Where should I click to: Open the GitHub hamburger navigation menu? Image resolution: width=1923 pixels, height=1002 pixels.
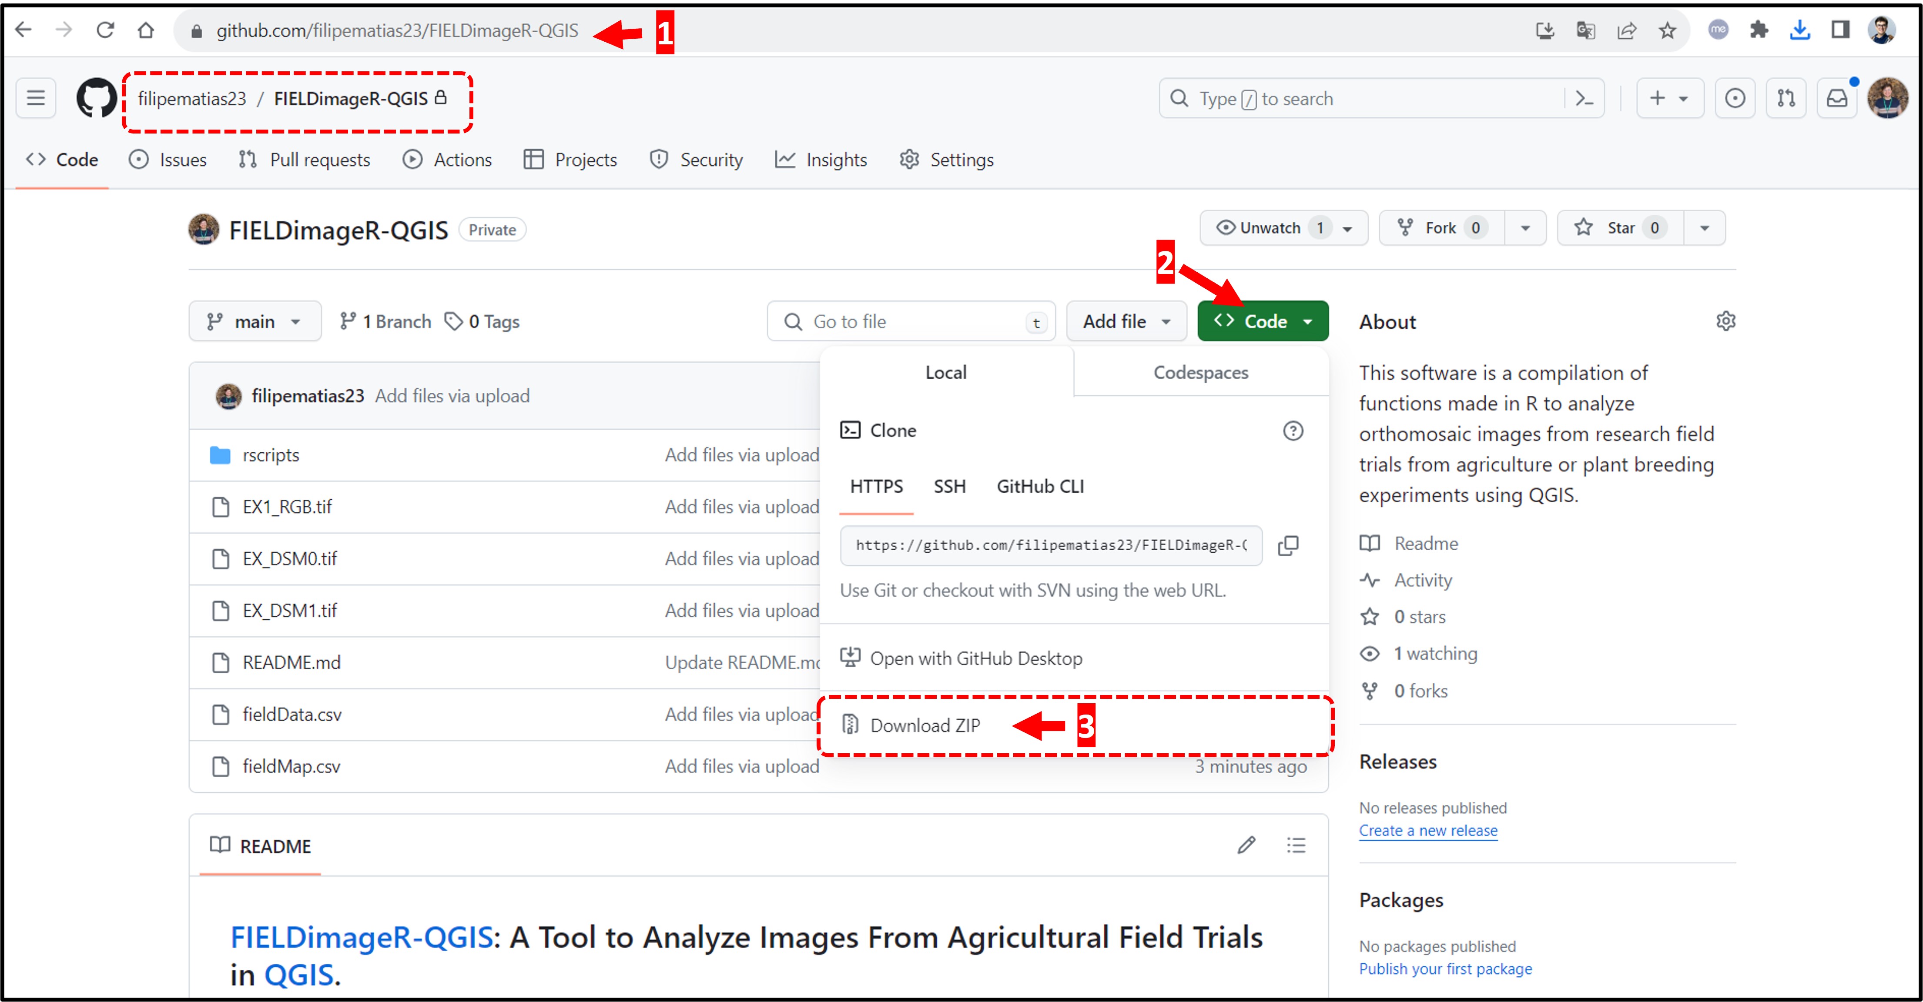(x=36, y=98)
